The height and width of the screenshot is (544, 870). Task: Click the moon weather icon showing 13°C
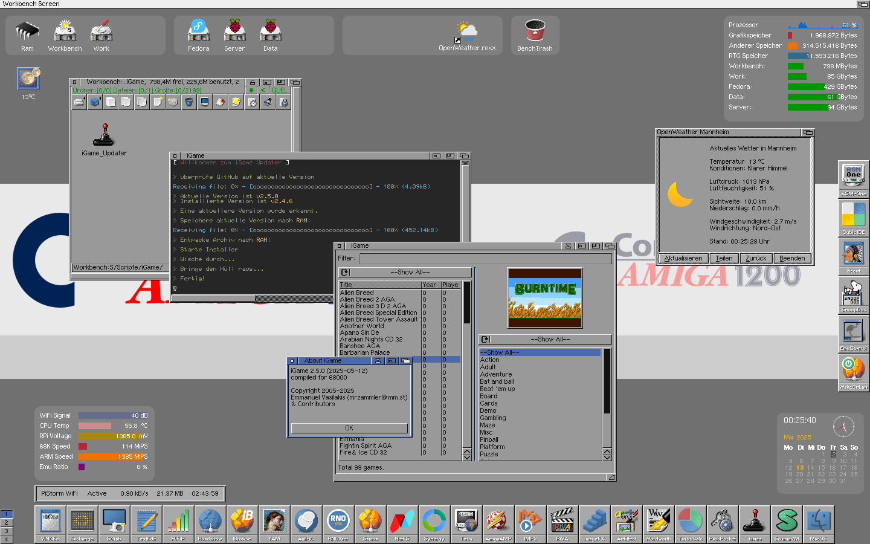28,79
